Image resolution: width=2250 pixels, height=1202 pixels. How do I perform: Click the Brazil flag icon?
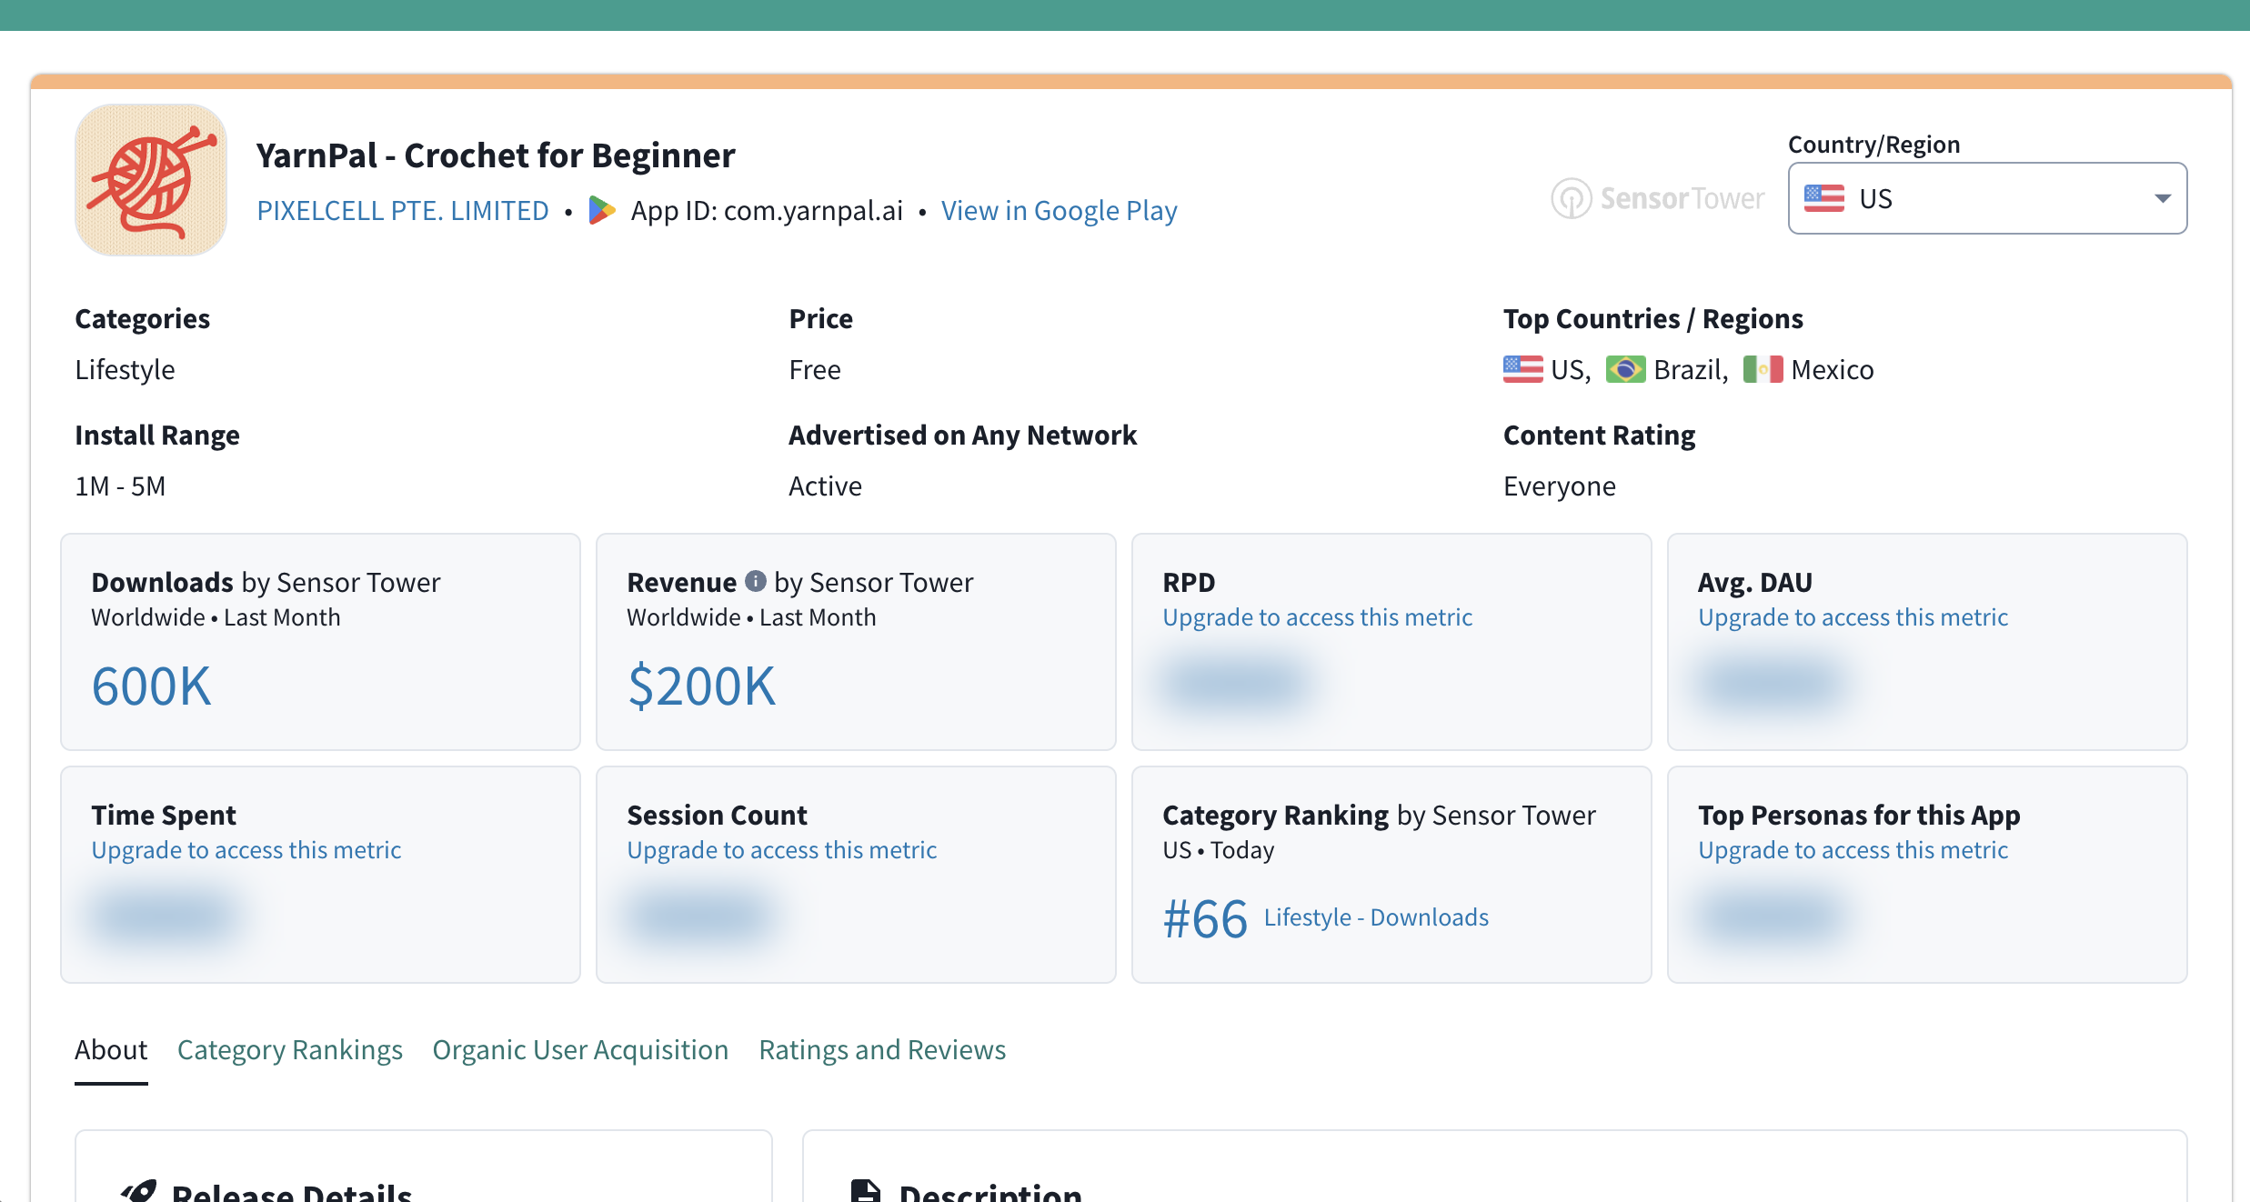point(1625,369)
